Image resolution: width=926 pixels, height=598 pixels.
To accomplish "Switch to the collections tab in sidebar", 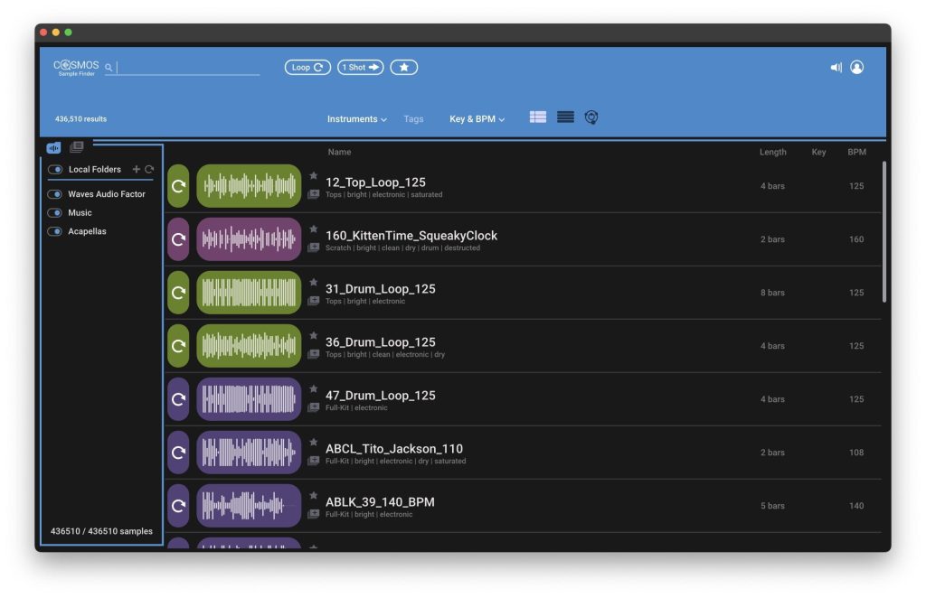I will coord(77,147).
